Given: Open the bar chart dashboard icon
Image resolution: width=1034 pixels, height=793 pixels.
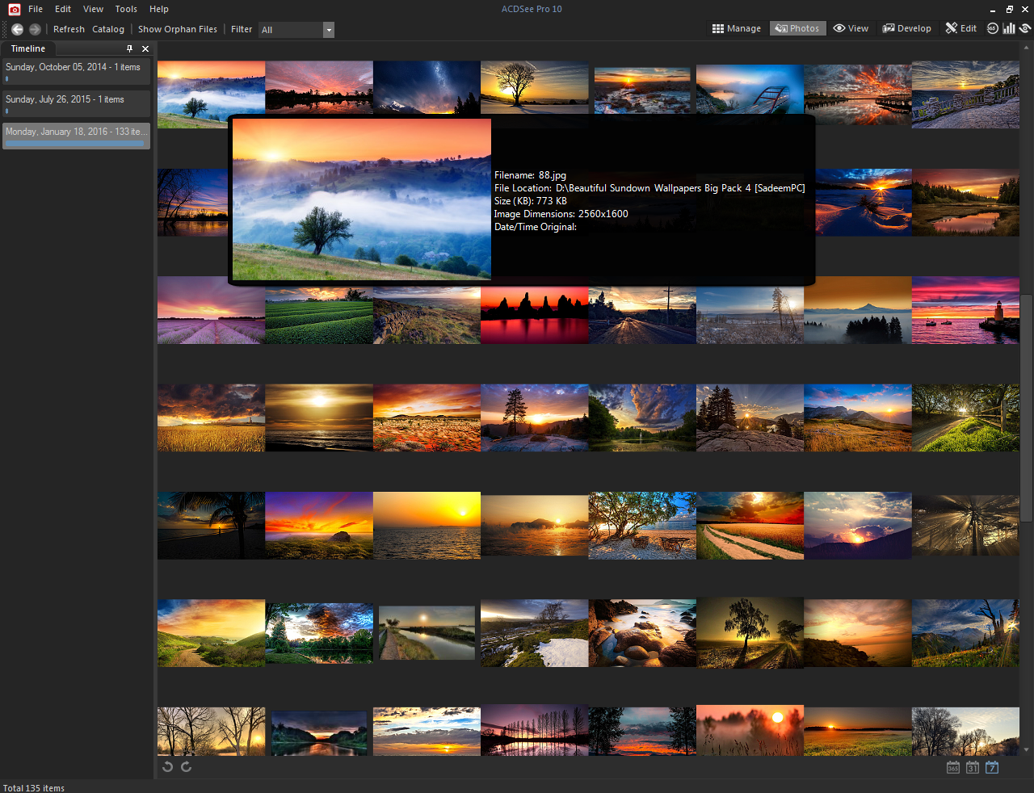Looking at the screenshot, I should click(1009, 28).
